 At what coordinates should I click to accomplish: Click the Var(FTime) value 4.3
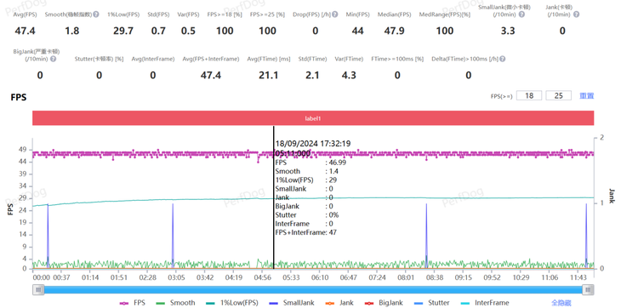[349, 75]
